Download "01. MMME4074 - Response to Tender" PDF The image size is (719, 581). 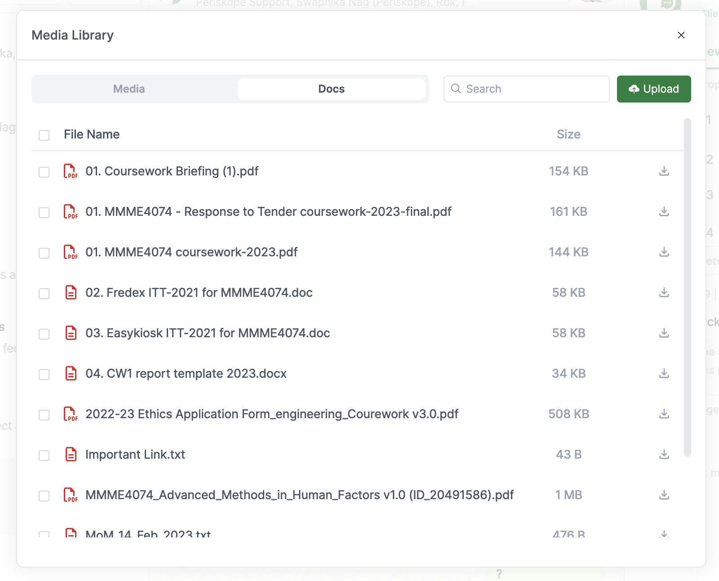point(664,212)
